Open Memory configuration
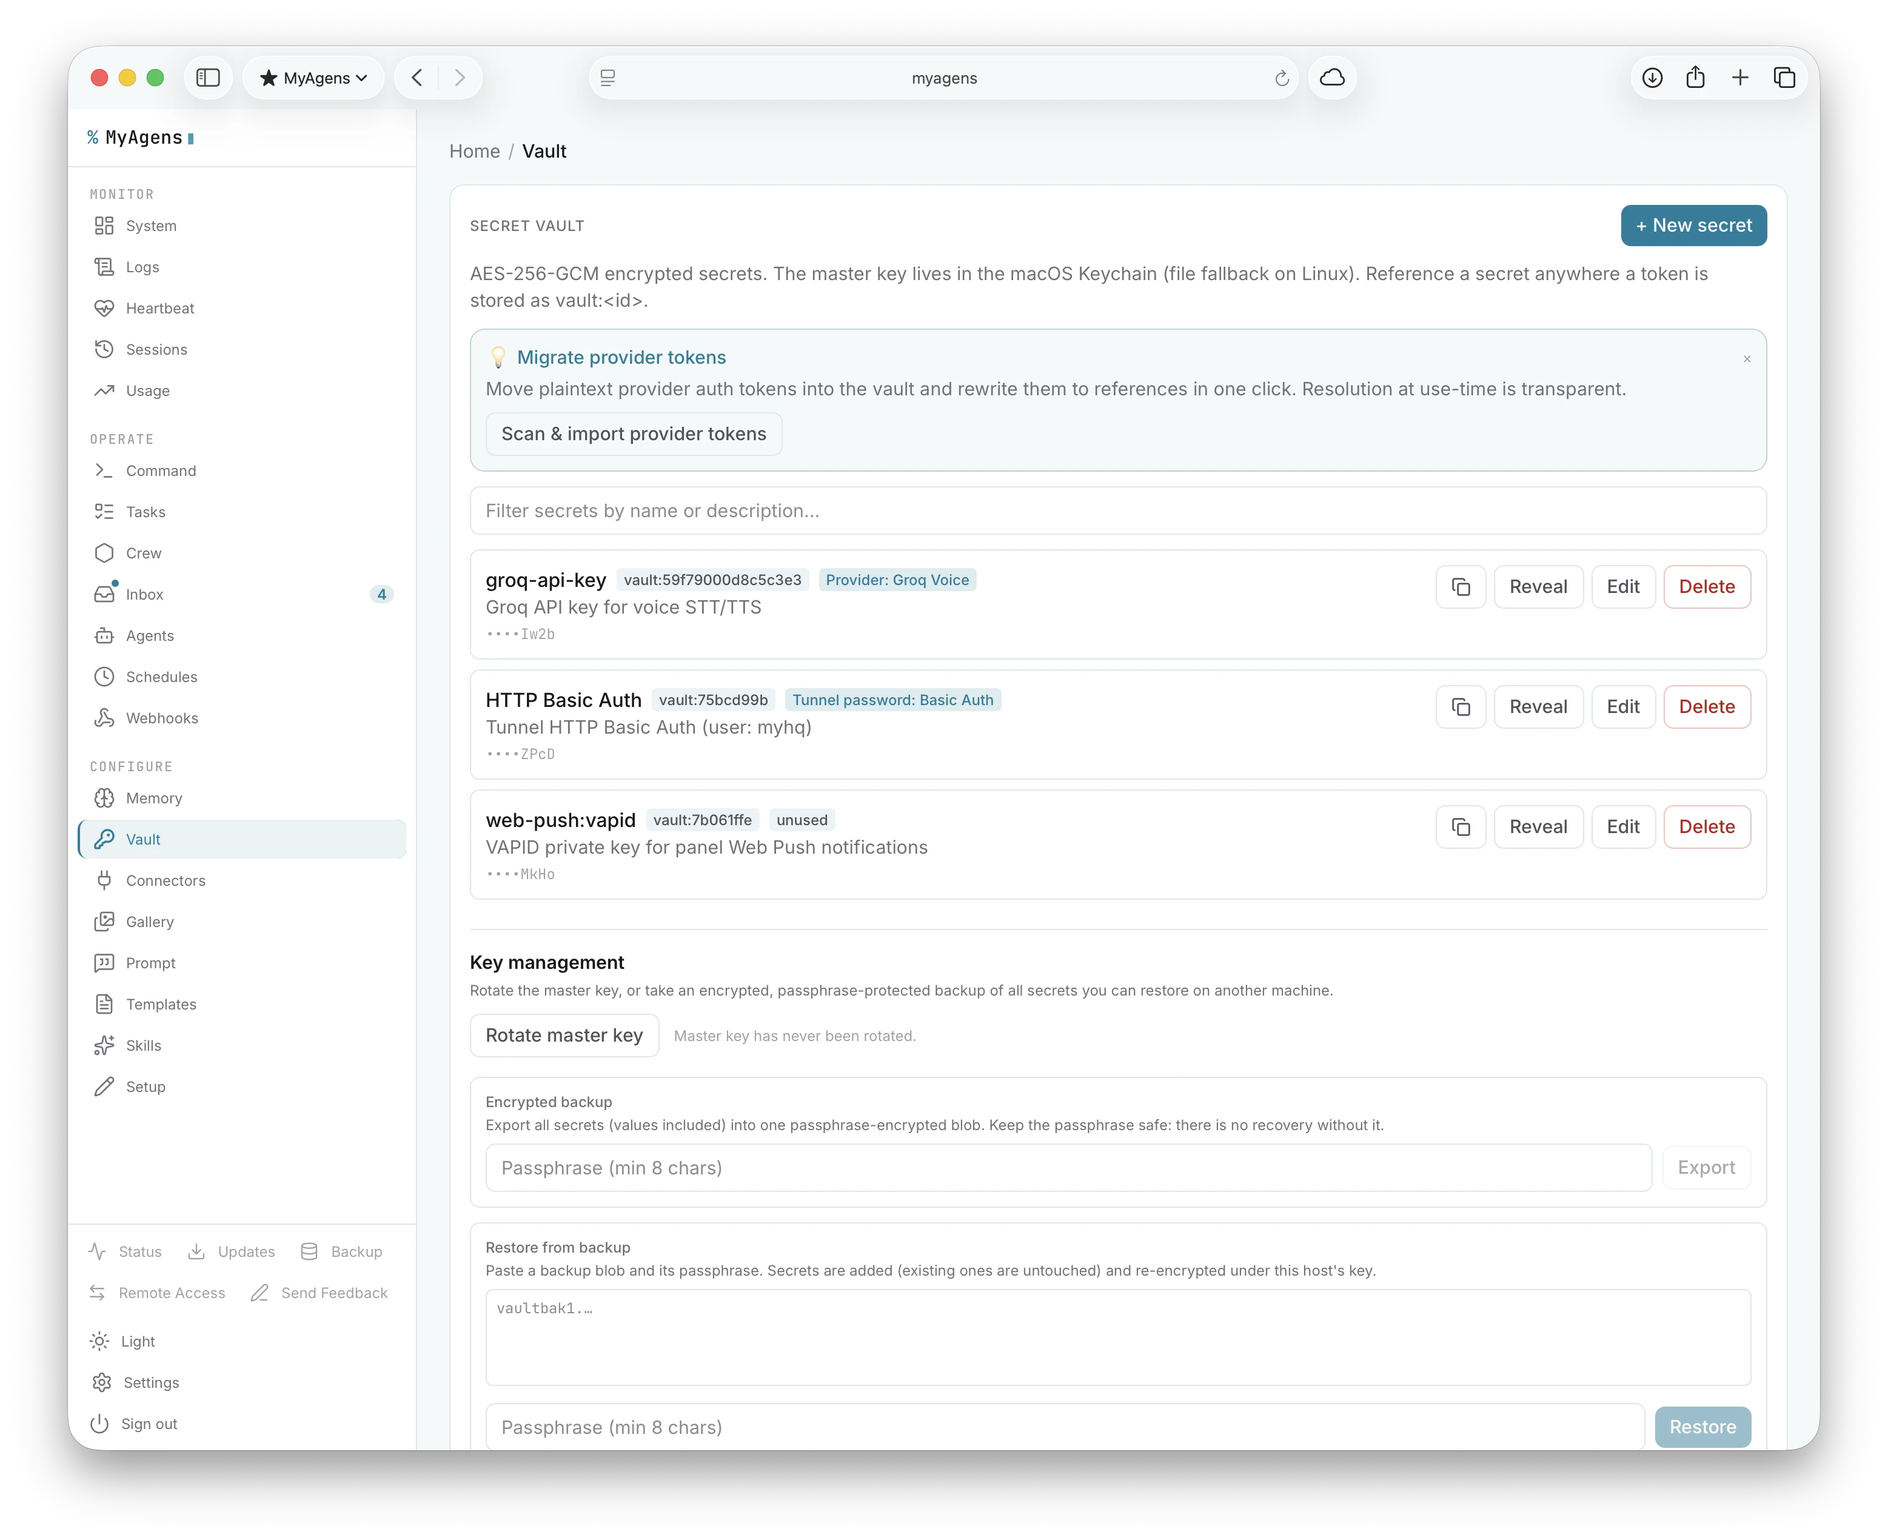This screenshot has height=1540, width=1888. point(241,798)
